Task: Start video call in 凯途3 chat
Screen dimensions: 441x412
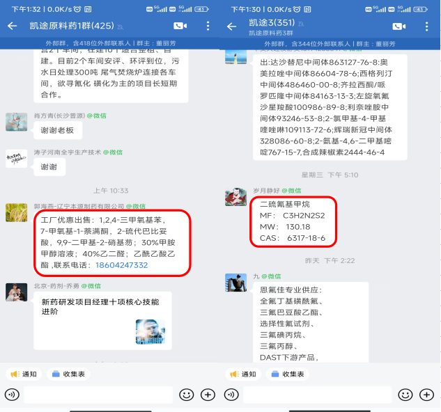Action: point(399,26)
